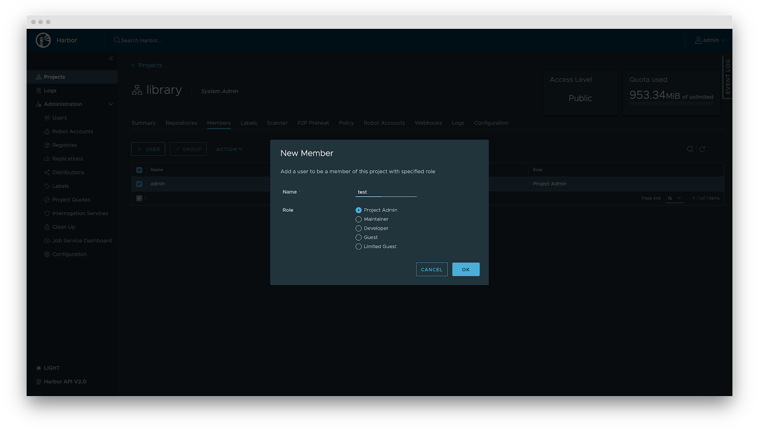Click the Name input field in dialog
The image size is (759, 434).
[x=386, y=192]
